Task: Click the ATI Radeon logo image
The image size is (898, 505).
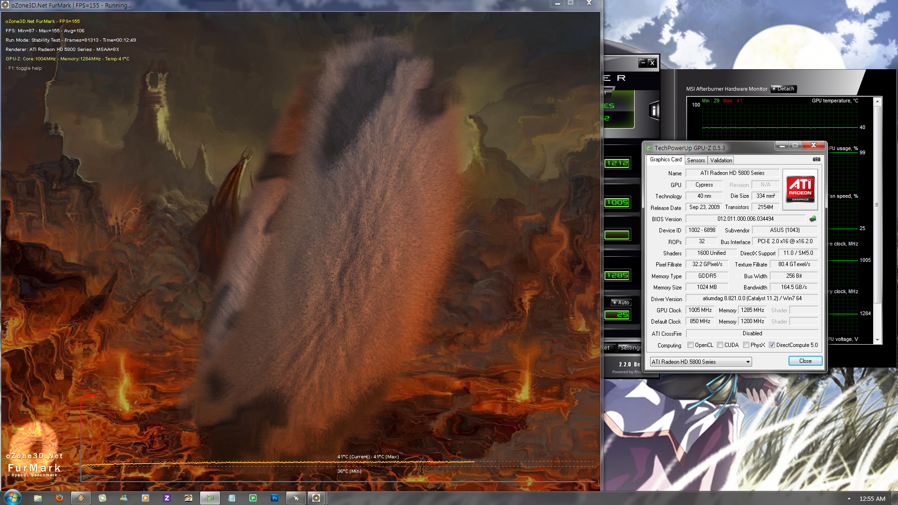Action: [800, 189]
